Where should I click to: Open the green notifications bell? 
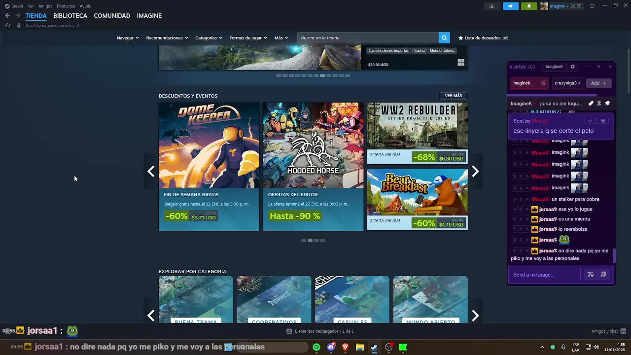529,6
